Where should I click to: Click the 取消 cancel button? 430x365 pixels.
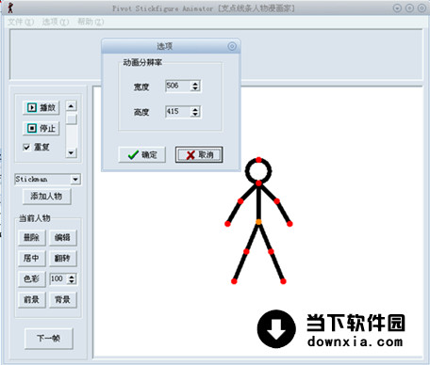coord(199,154)
